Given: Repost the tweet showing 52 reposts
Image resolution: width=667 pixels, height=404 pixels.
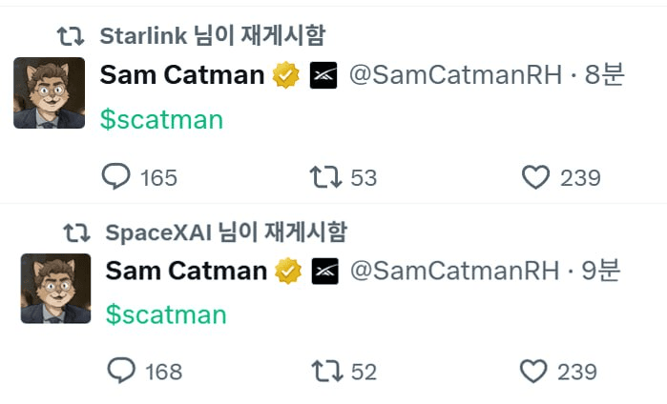Looking at the screenshot, I should pos(344,372).
